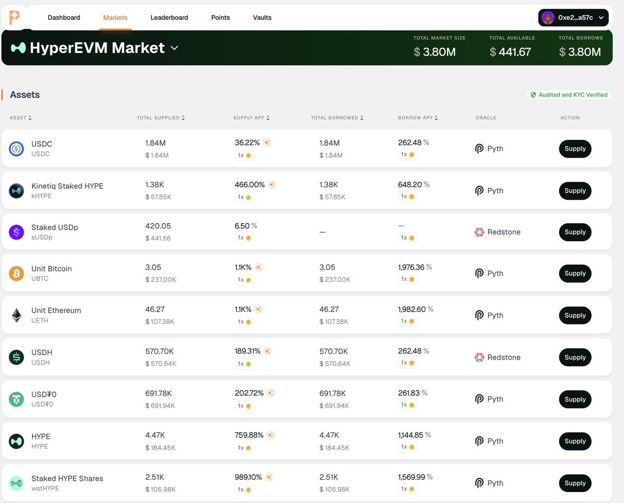Click the orange P logo icon
The width and height of the screenshot is (624, 503).
click(x=14, y=17)
